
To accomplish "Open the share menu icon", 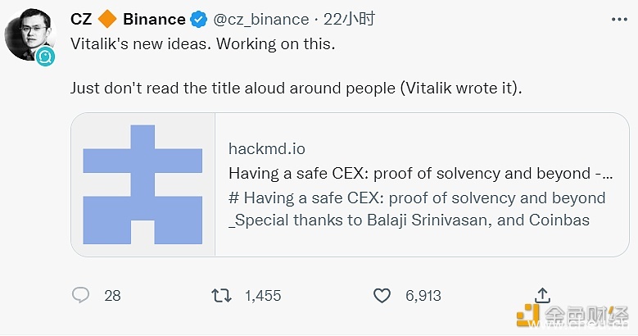I will (541, 295).
